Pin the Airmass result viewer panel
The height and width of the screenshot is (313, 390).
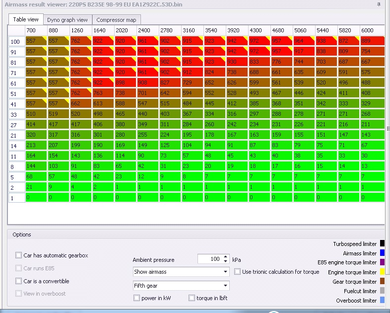(x=379, y=4)
